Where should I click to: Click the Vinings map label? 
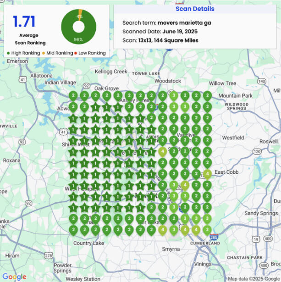[x=203, y=264]
